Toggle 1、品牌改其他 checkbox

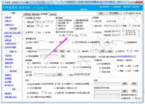pos(28,63)
